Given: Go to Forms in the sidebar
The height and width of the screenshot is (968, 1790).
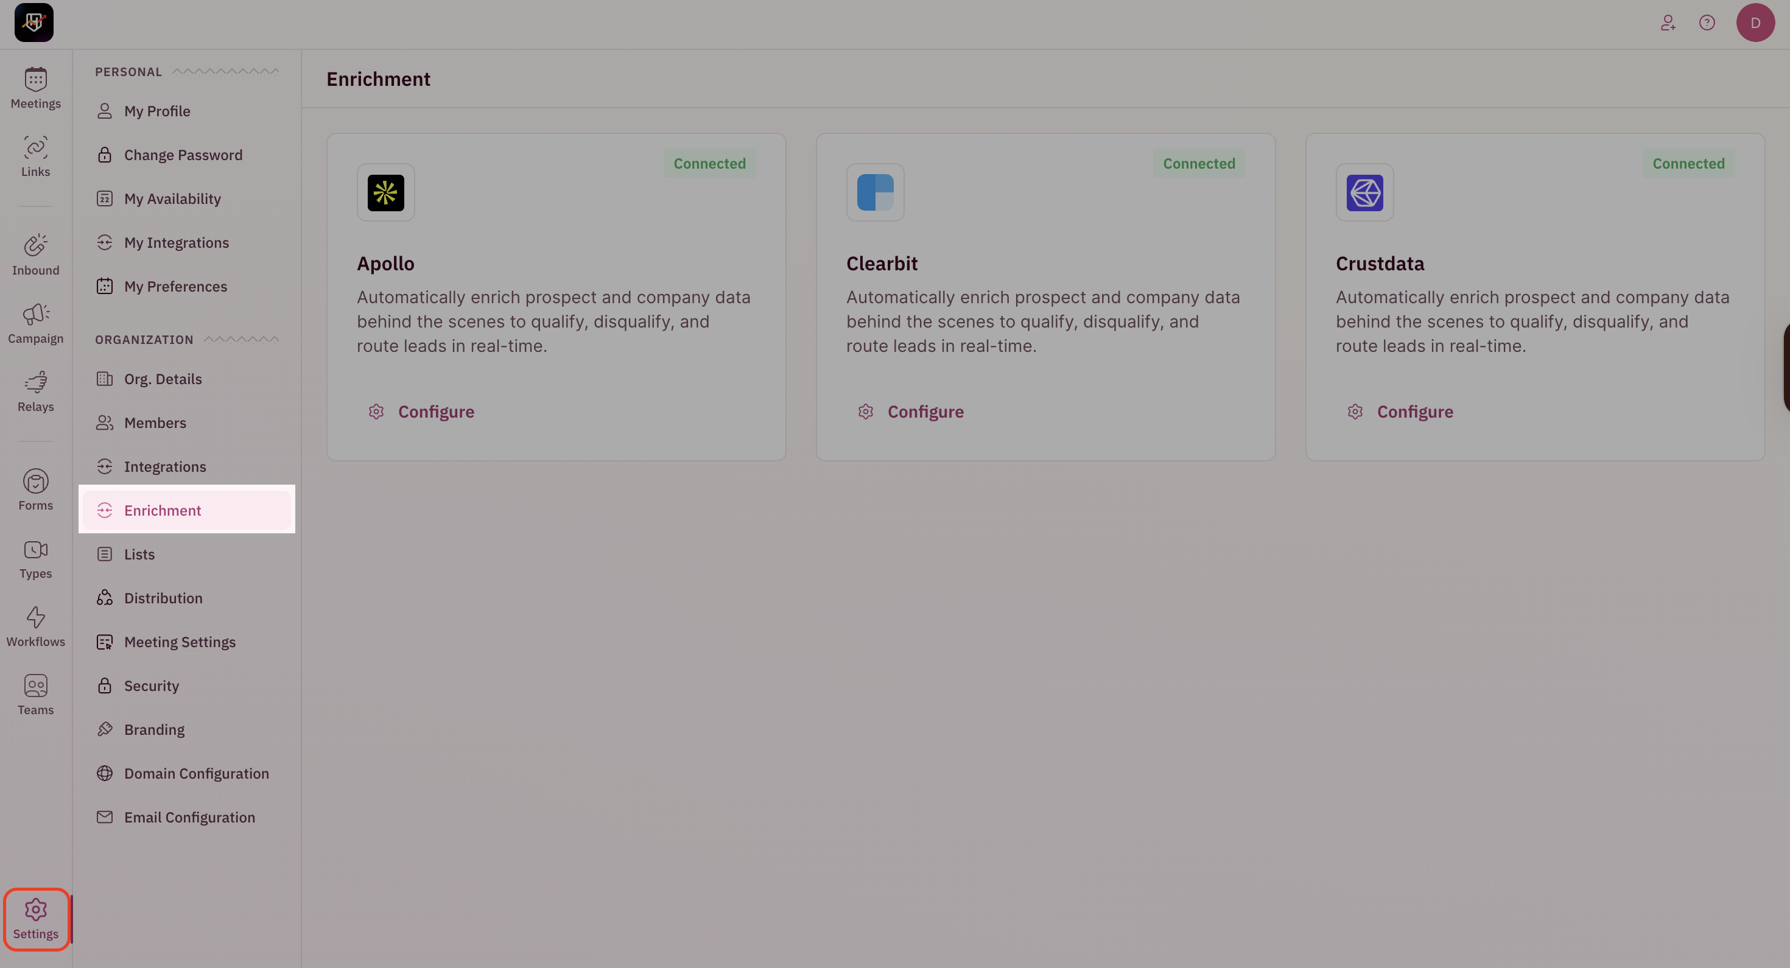Looking at the screenshot, I should pos(35,490).
